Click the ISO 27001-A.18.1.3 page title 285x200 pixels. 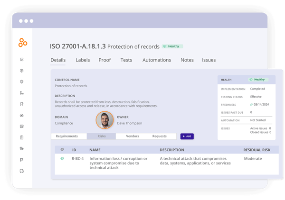coord(78,46)
